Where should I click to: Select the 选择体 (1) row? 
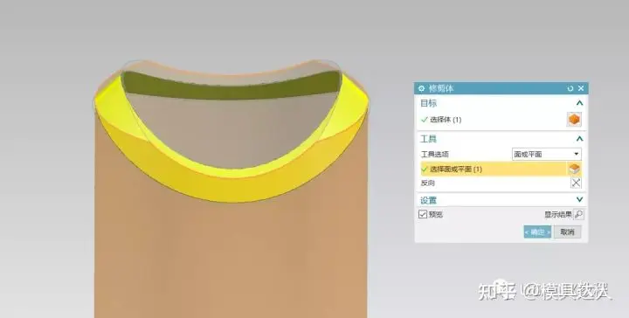pos(501,120)
